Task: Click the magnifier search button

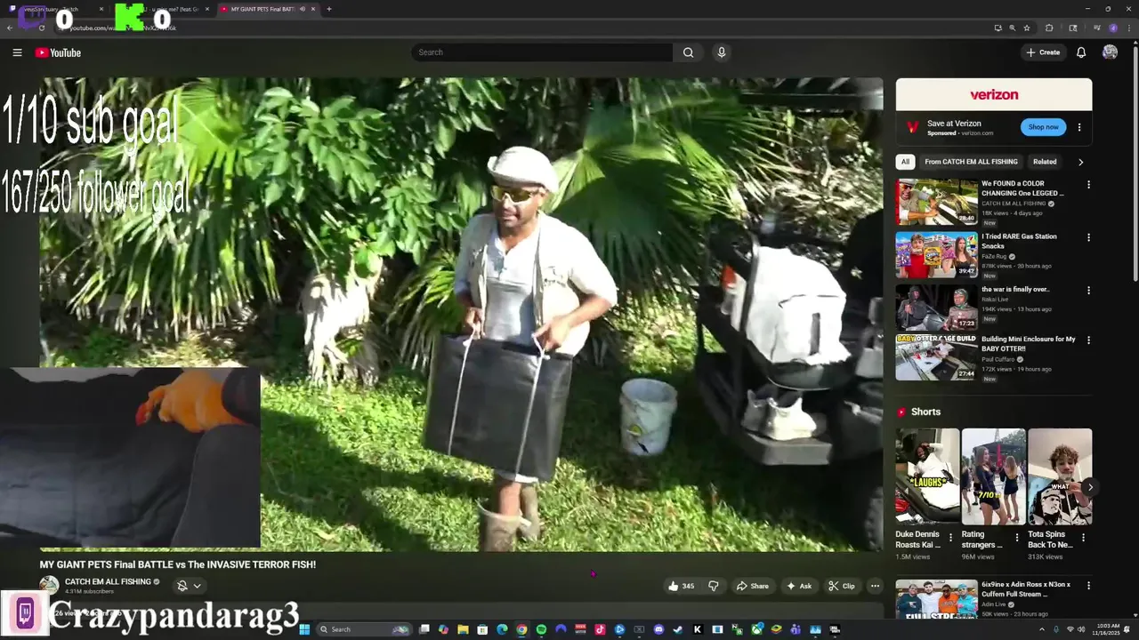Action: 688,52
